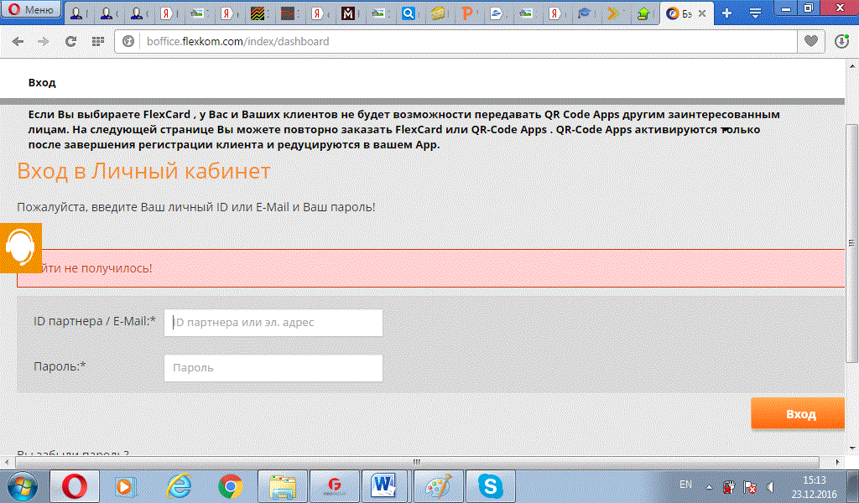The height and width of the screenshot is (503, 859).
Task: Switch to the graduation cap tab
Action: click(584, 13)
